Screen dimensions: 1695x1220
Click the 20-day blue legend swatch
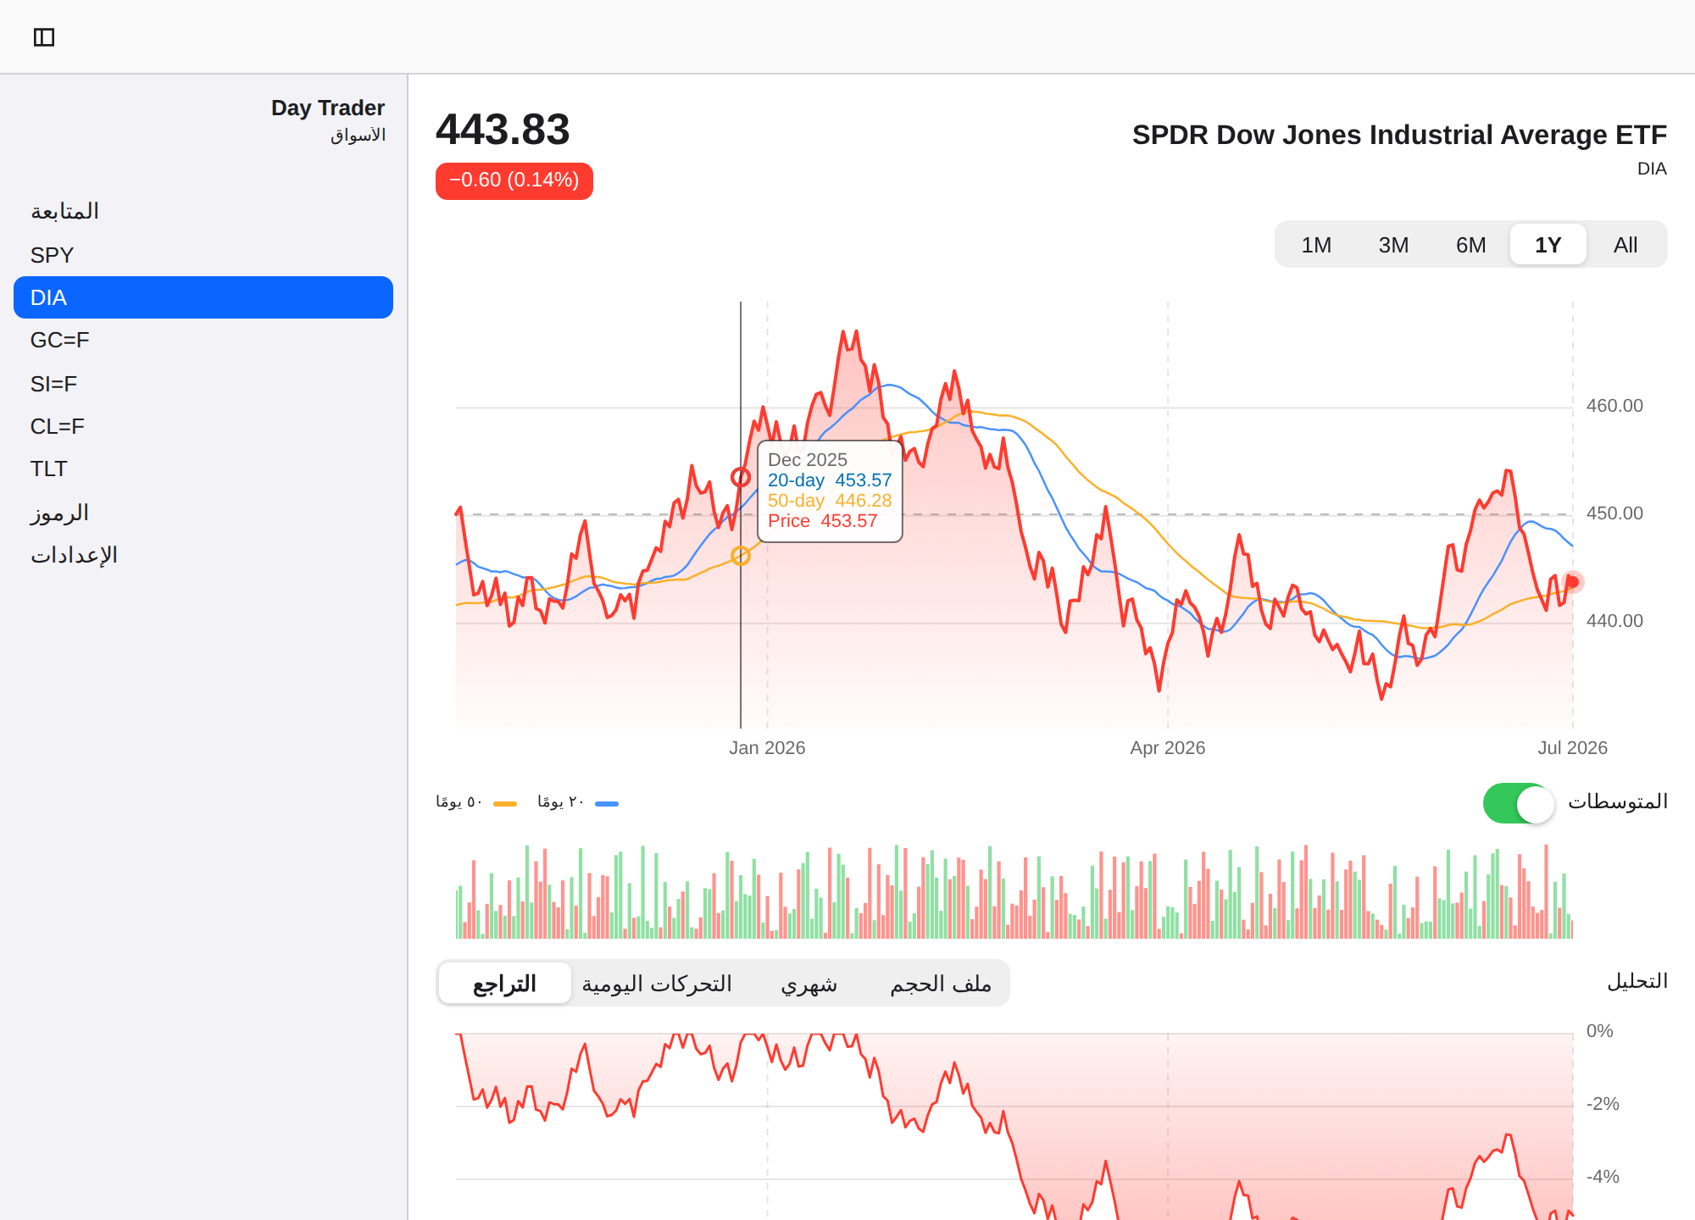607,804
